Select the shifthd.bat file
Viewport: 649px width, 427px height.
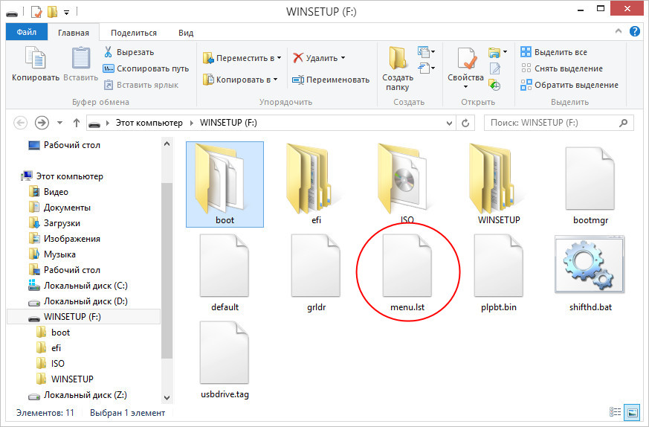click(590, 272)
